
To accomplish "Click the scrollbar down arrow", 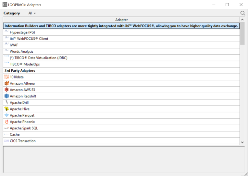I will click(x=242, y=142).
